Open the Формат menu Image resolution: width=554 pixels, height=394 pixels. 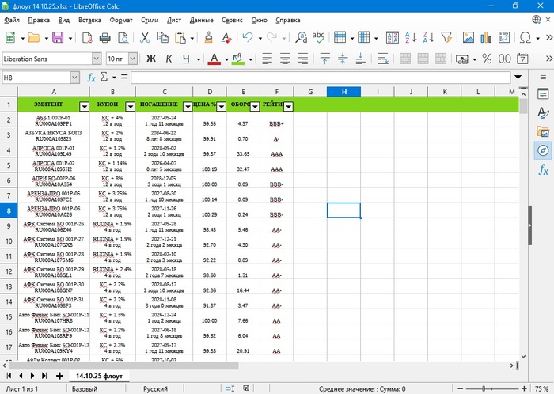pos(121,18)
